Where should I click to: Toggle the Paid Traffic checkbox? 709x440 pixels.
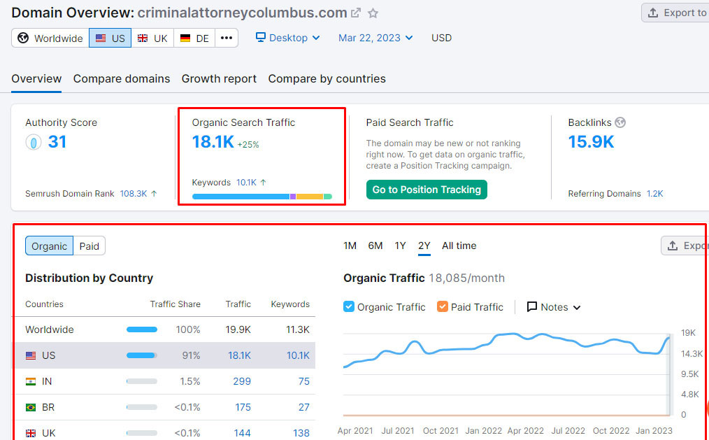[x=442, y=306]
